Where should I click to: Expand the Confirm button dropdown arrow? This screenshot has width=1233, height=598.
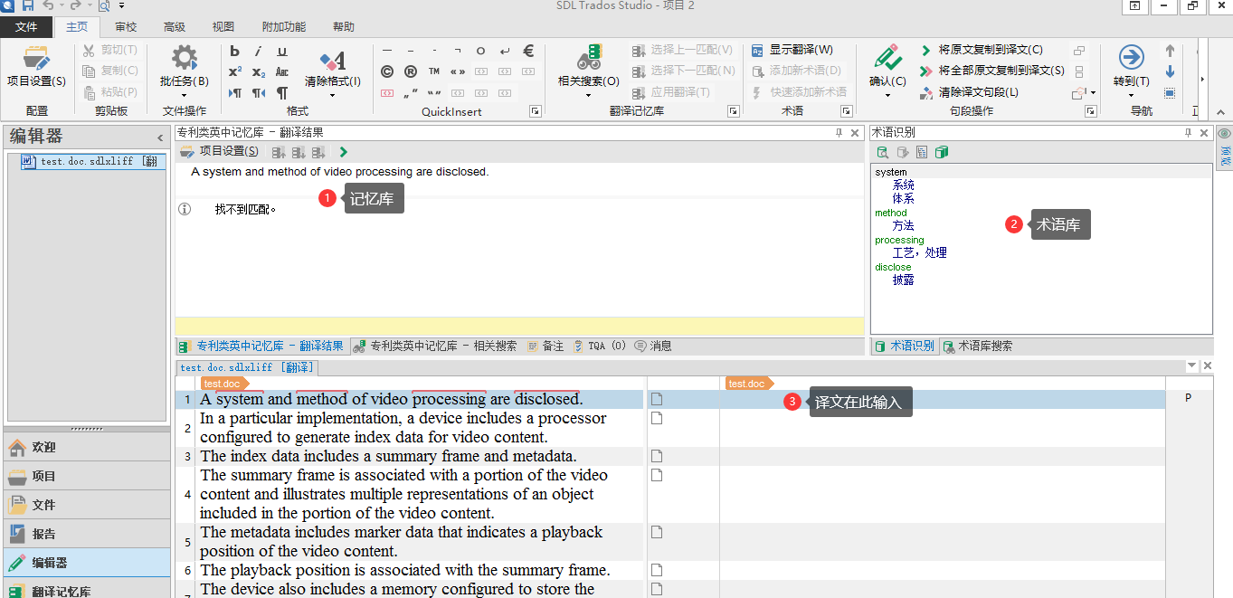click(x=887, y=94)
